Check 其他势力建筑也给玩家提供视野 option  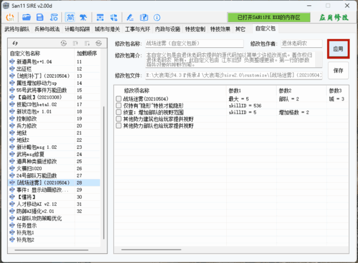coord(119,119)
